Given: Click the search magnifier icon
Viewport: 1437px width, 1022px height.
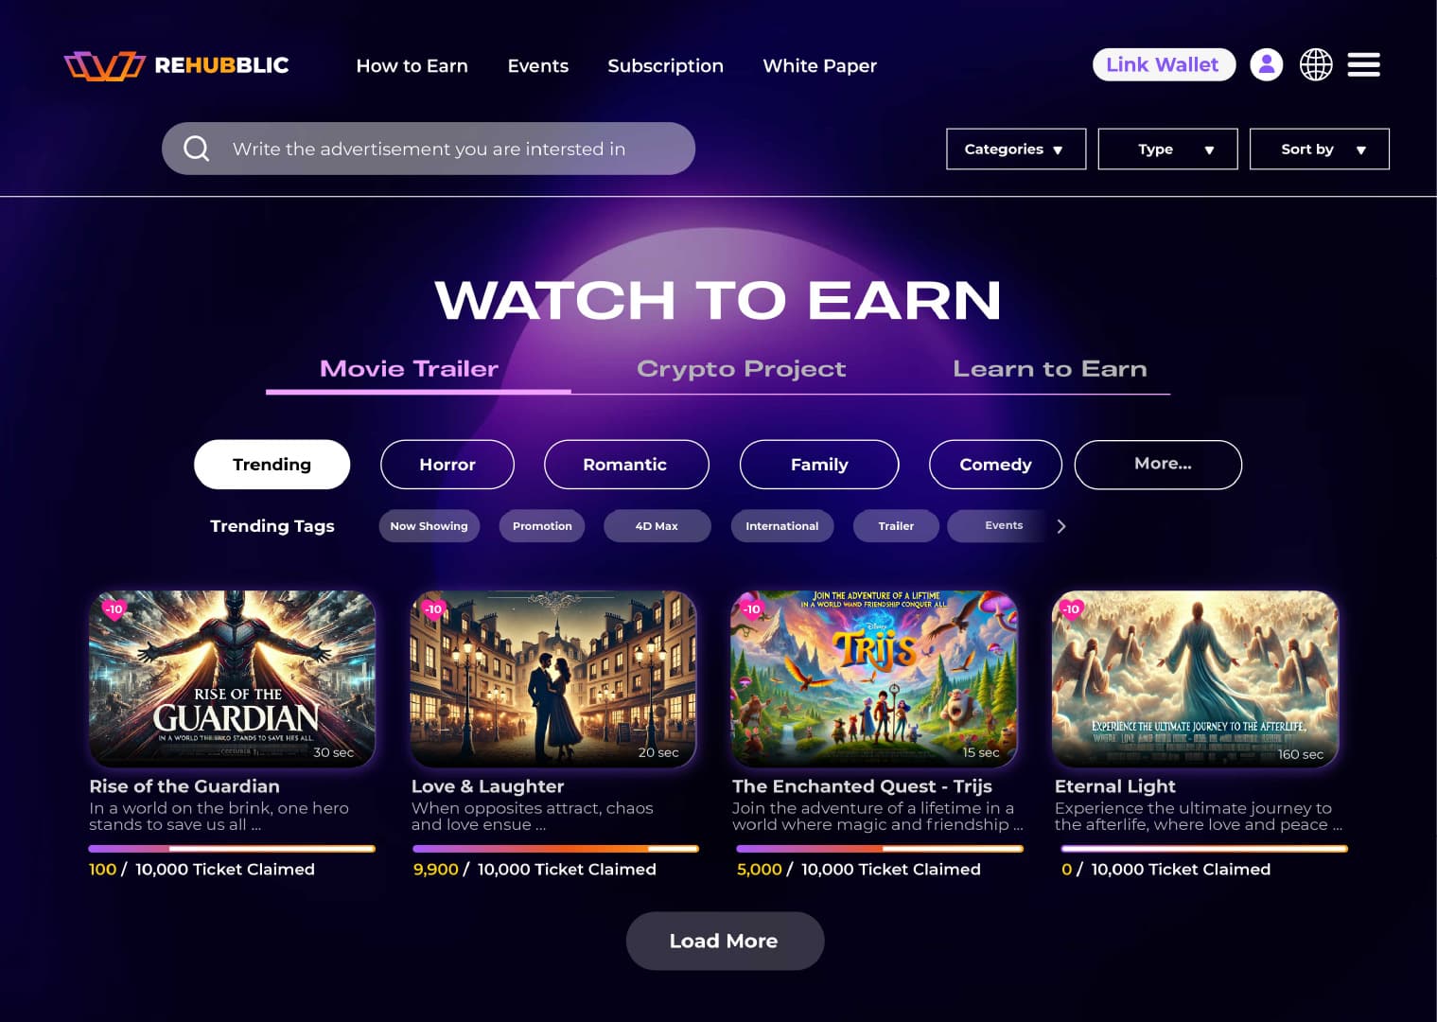Looking at the screenshot, I should point(196,149).
